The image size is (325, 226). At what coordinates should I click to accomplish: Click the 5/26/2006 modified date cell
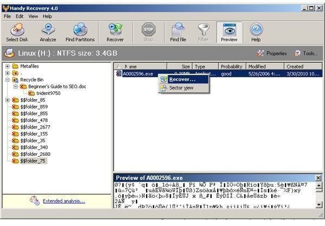point(265,74)
